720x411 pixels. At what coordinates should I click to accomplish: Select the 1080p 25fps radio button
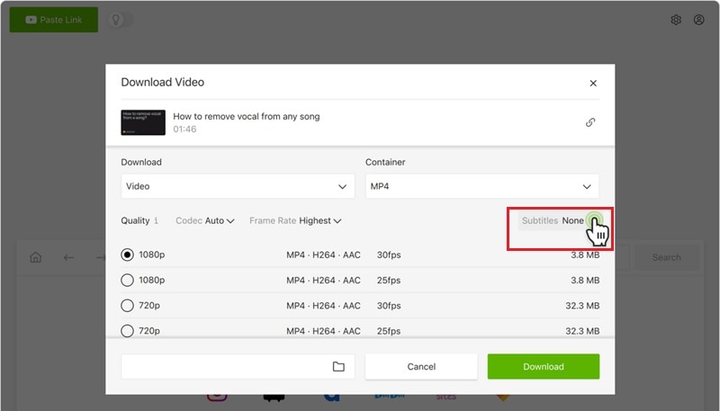[127, 280]
